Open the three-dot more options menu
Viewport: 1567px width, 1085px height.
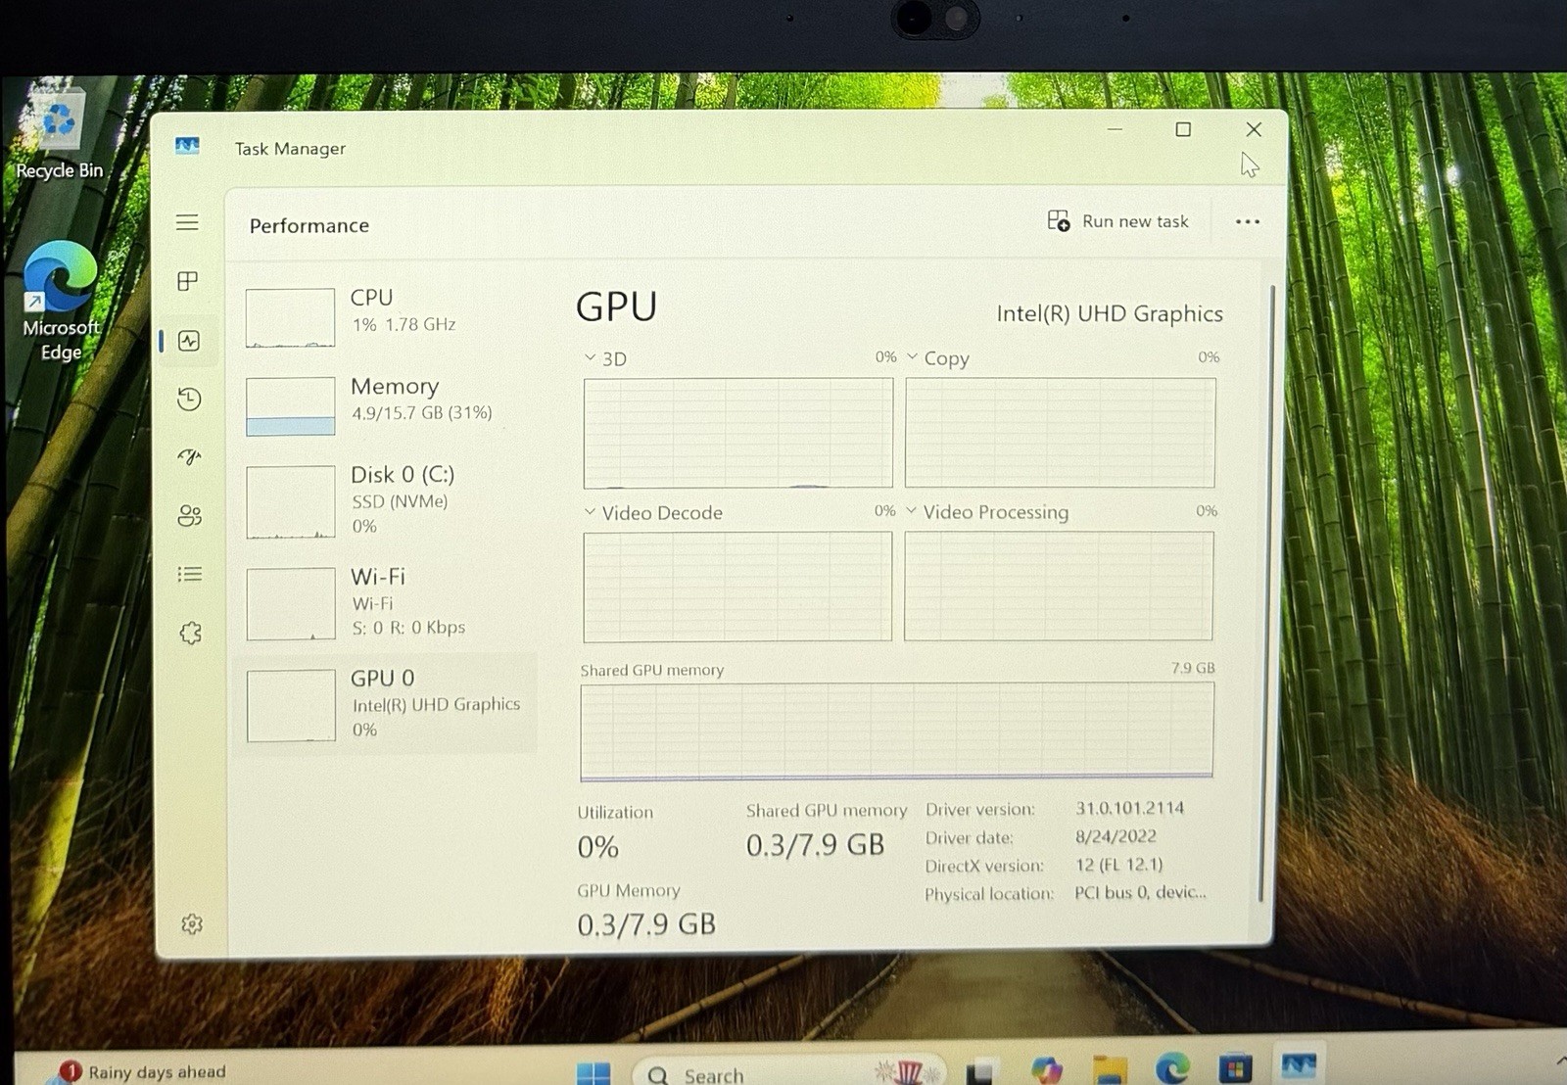1248,222
